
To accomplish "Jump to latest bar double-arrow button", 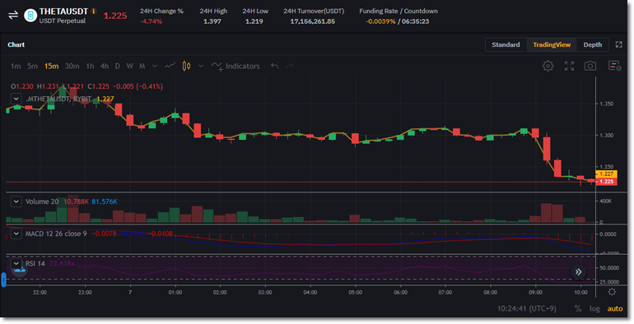I will click(578, 272).
